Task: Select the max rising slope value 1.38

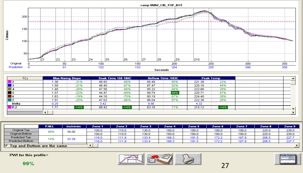Action: click(x=55, y=82)
